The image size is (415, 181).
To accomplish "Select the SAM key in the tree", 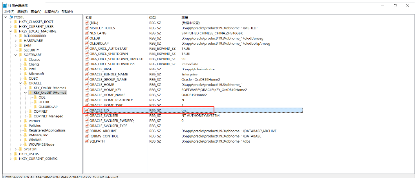I will pyautogui.click(x=27, y=45).
